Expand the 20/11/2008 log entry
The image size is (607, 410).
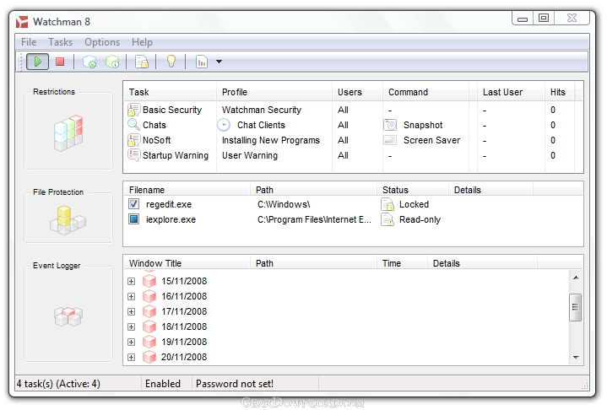pyautogui.click(x=131, y=357)
